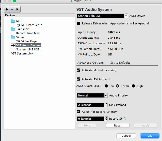Click OK to confirm Device Setup
162x141 pixels.
tap(150, 136)
